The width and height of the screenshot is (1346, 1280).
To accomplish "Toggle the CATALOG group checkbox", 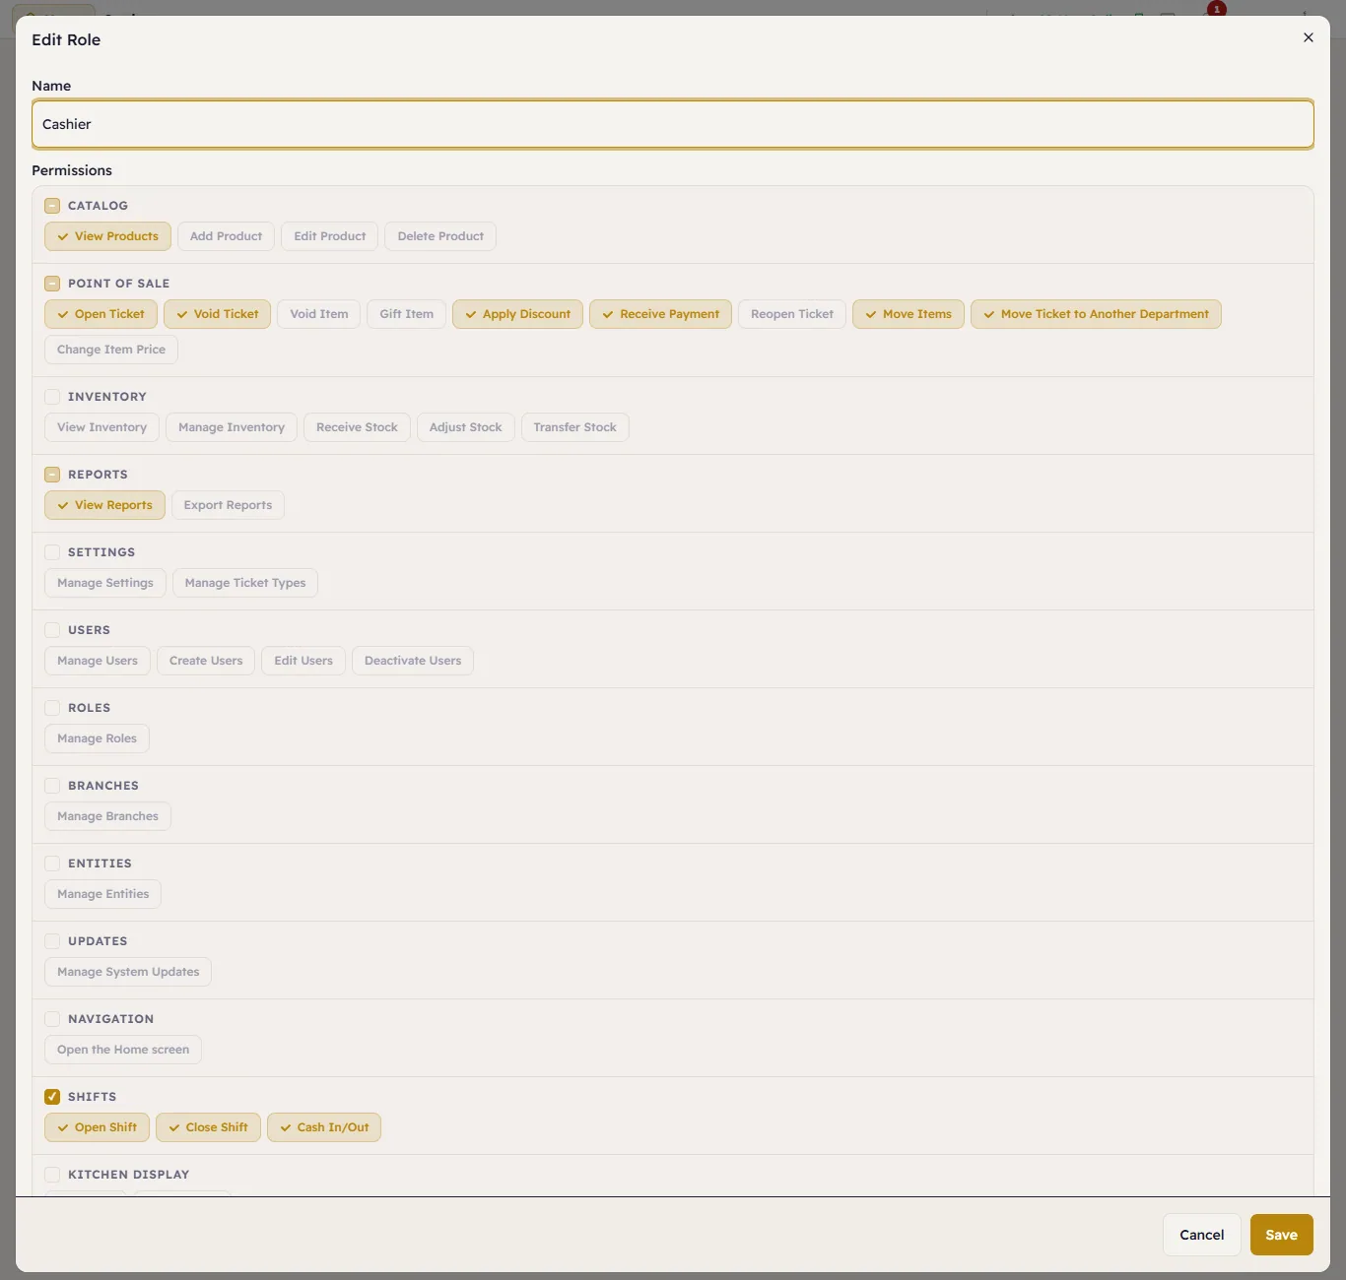I will [x=52, y=206].
